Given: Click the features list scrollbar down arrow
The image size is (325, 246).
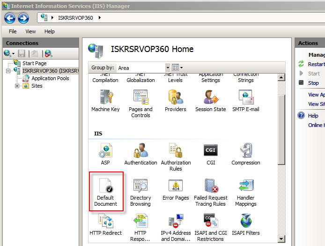Looking at the screenshot, I should click(281, 239).
